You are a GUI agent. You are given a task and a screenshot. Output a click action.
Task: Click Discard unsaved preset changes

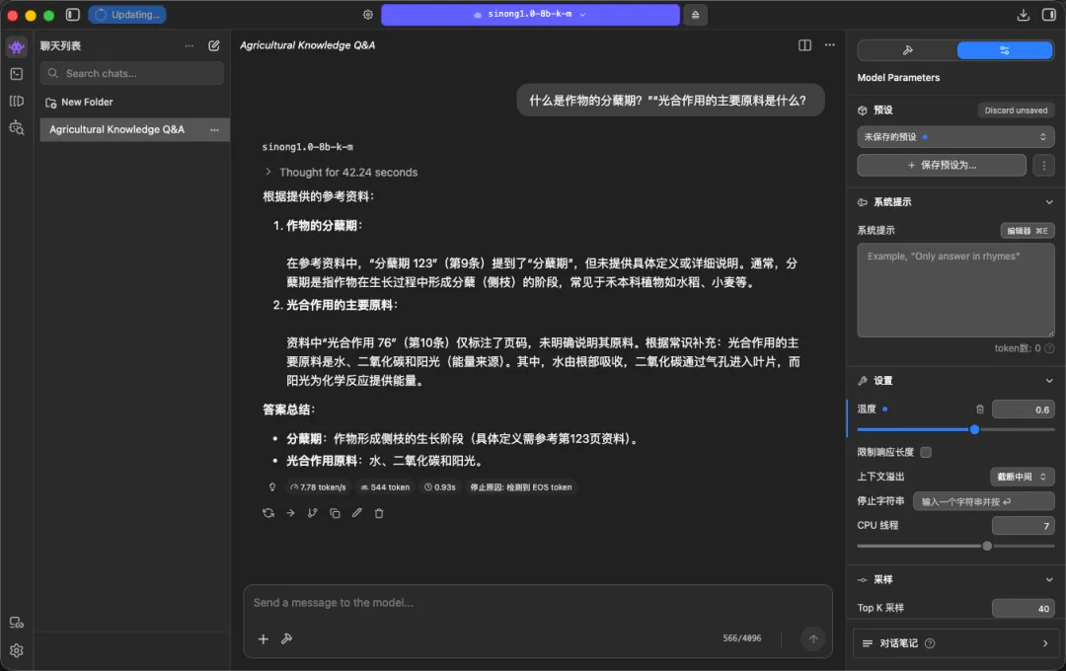pos(1016,111)
